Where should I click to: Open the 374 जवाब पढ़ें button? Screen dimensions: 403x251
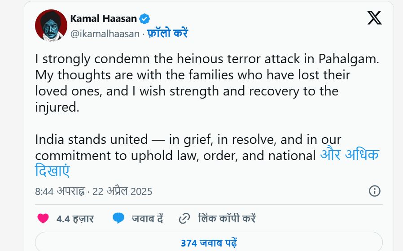[x=209, y=243]
